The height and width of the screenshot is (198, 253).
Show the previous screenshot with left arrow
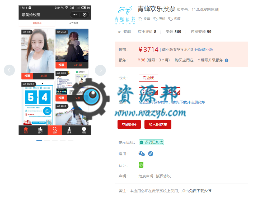[9, 70]
